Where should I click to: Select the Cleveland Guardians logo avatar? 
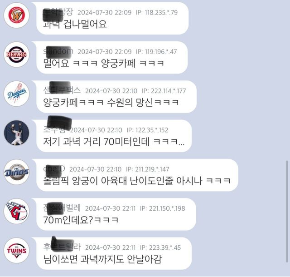click(16, 211)
